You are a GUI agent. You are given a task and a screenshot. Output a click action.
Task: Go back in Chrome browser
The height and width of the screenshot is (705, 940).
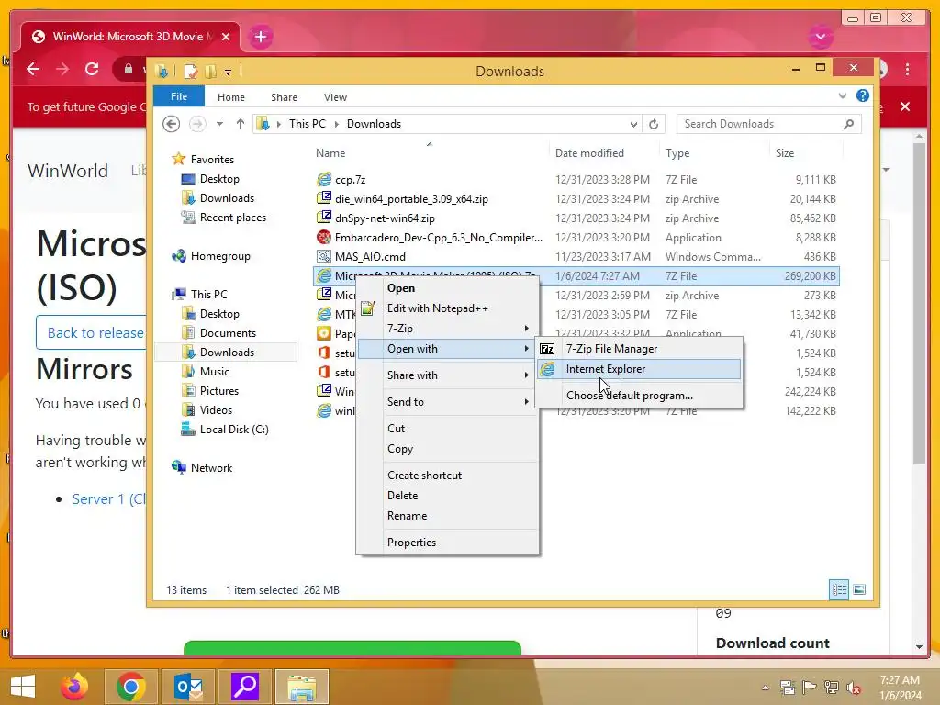pyautogui.click(x=33, y=69)
